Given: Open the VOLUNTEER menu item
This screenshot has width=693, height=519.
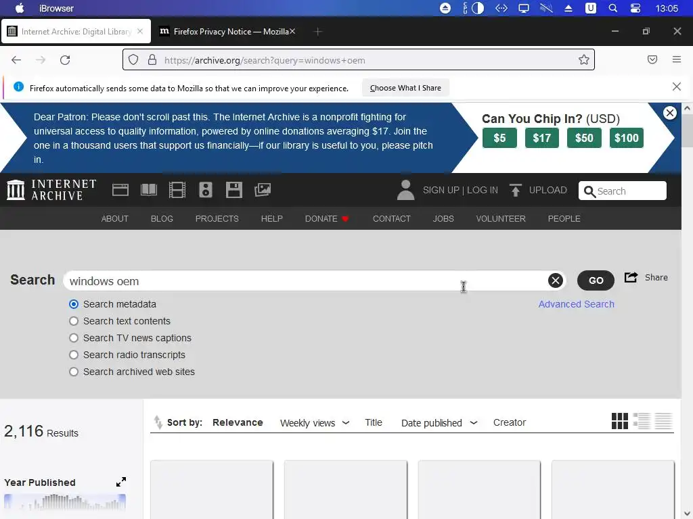Looking at the screenshot, I should tap(501, 218).
